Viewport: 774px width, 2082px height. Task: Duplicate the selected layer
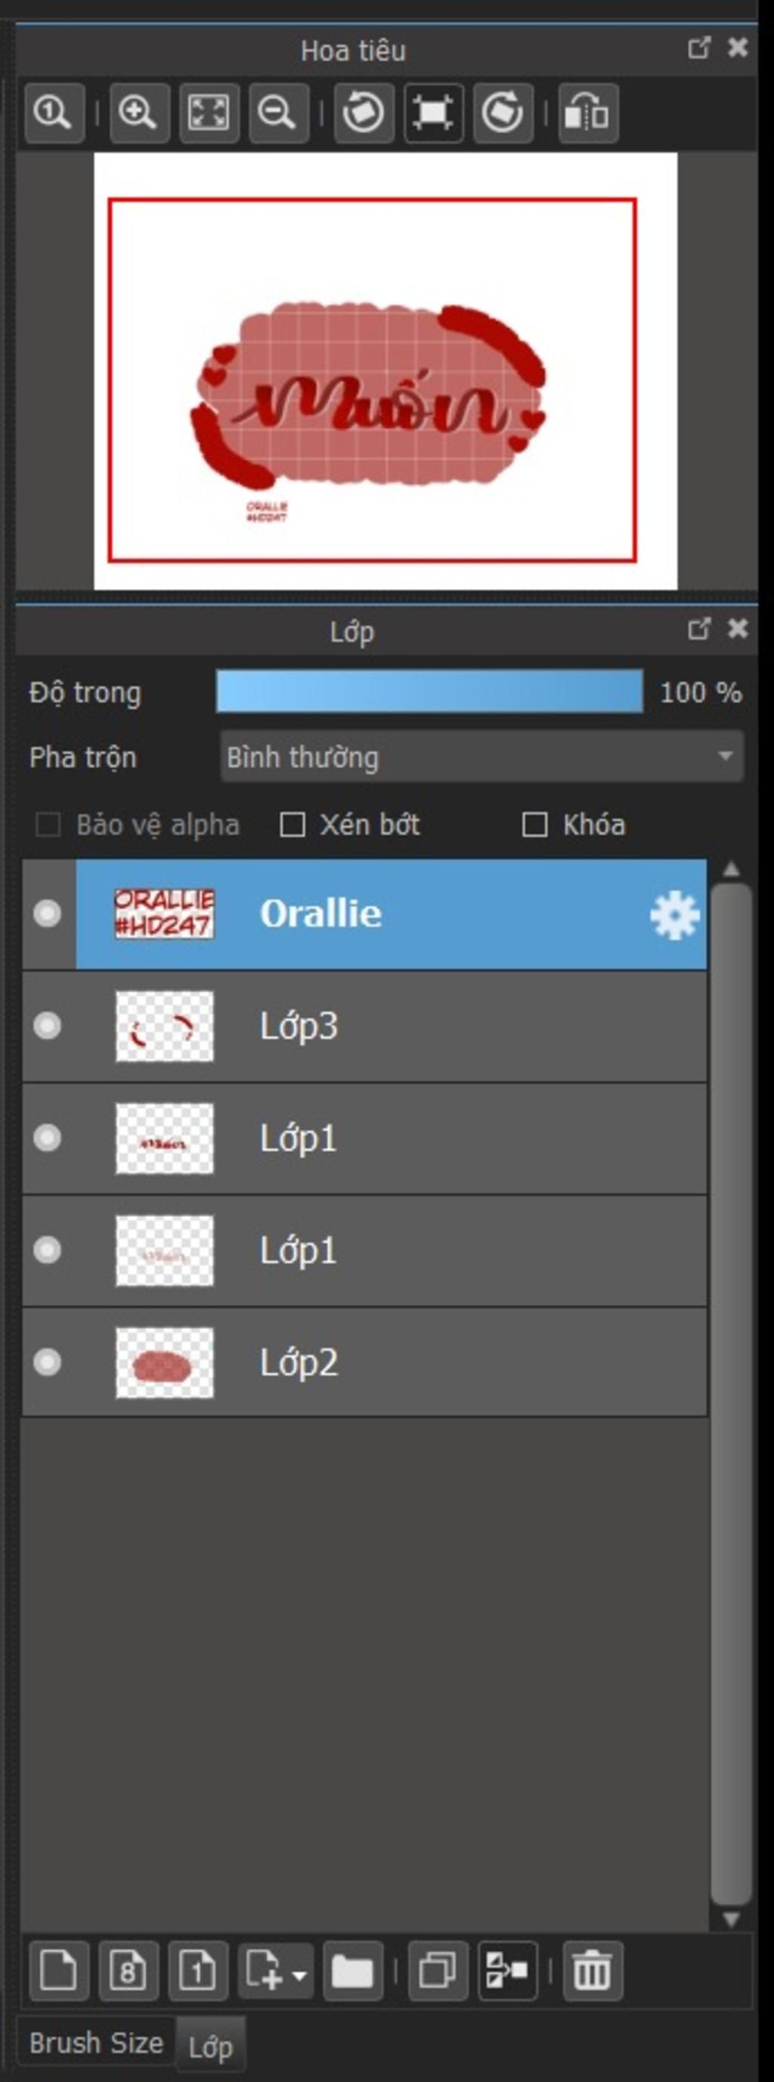[x=437, y=1970]
